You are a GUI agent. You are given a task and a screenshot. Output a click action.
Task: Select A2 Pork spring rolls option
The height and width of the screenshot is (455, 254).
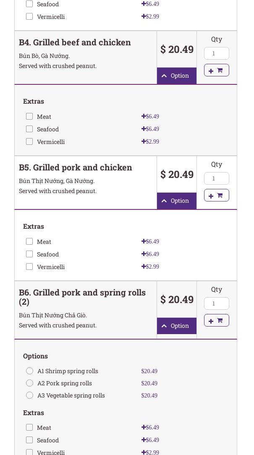(x=29, y=383)
